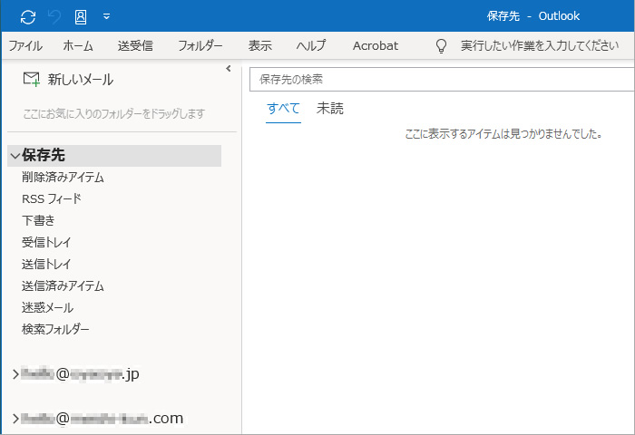Viewport: 635px width, 435px height.
Task: Open the 受信トレイ folder
Action: point(46,242)
